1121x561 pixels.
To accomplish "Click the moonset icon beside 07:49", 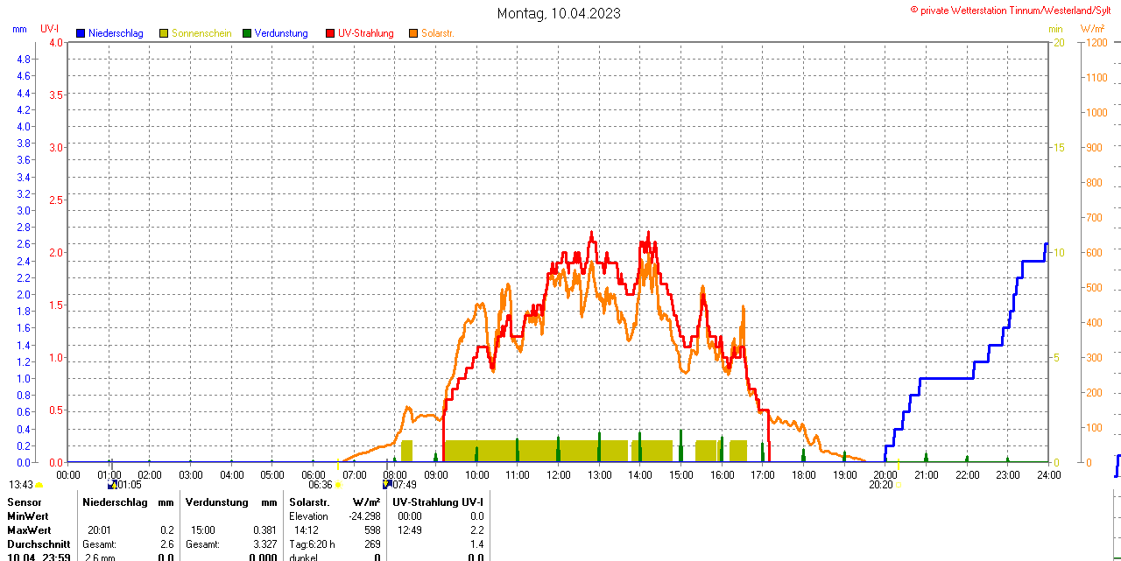I will point(386,484).
